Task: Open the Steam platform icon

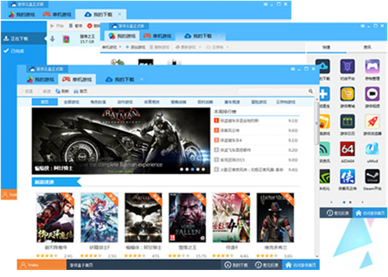Action: [x=372, y=176]
